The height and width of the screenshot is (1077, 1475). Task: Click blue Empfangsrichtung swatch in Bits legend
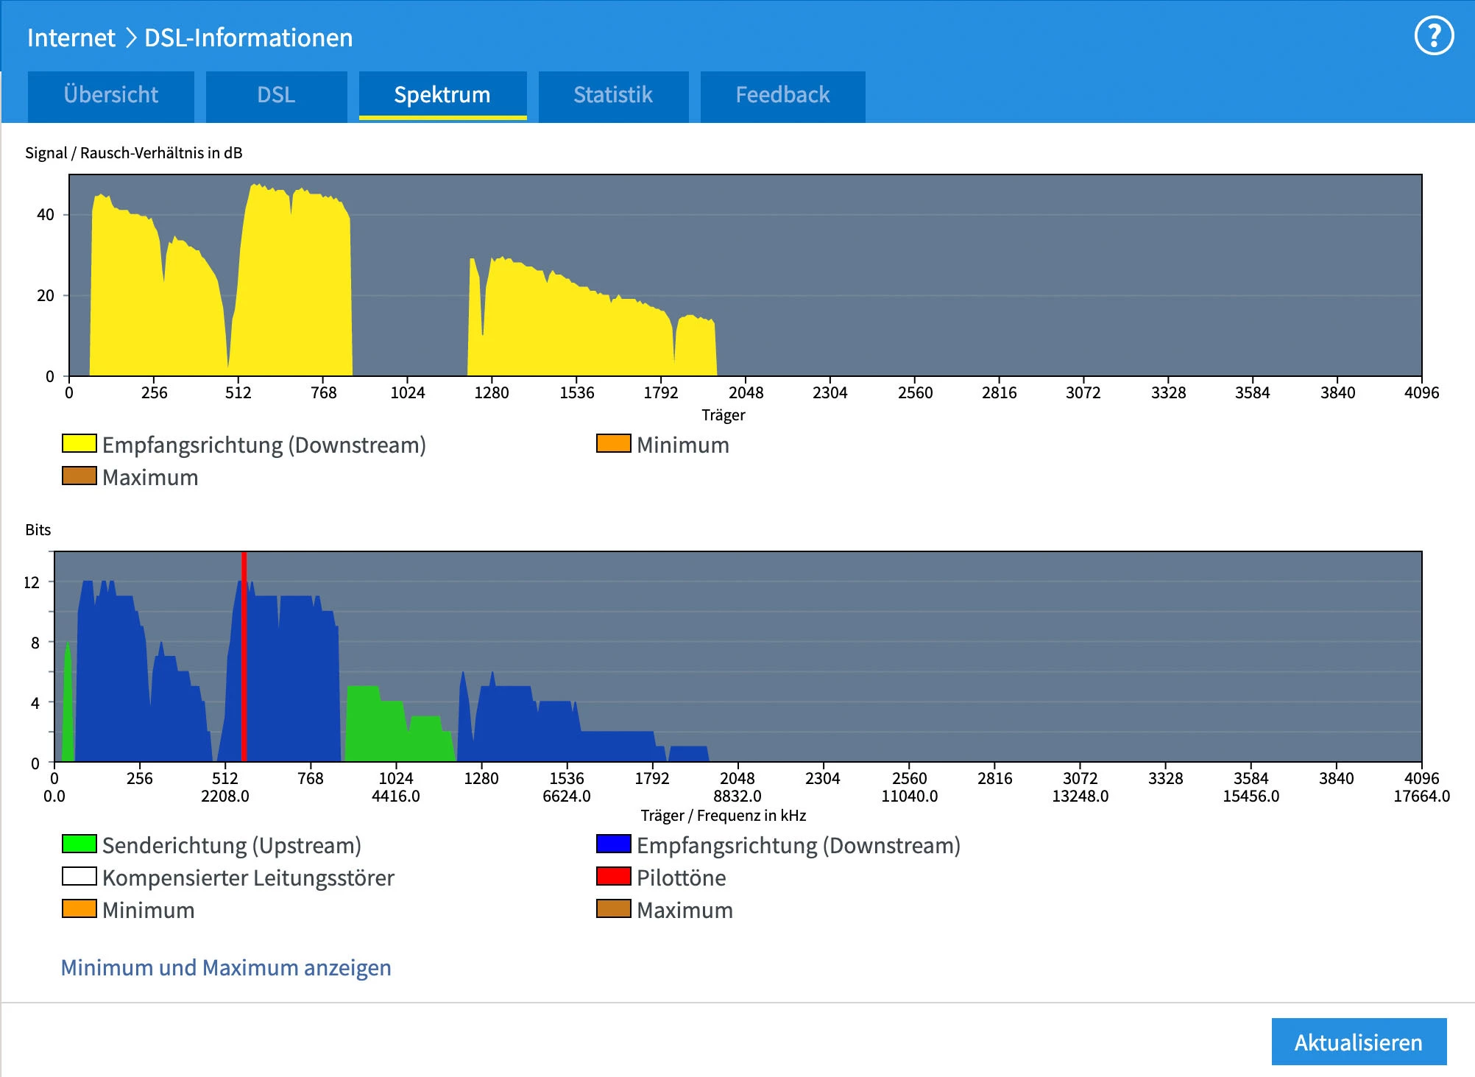click(x=613, y=844)
